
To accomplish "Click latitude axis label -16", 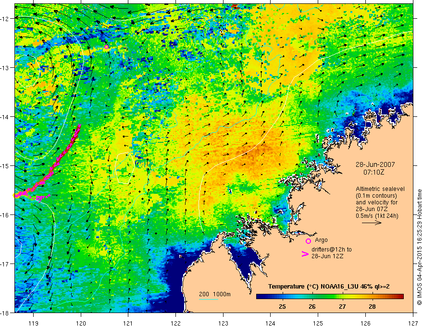I will (x=5, y=215).
